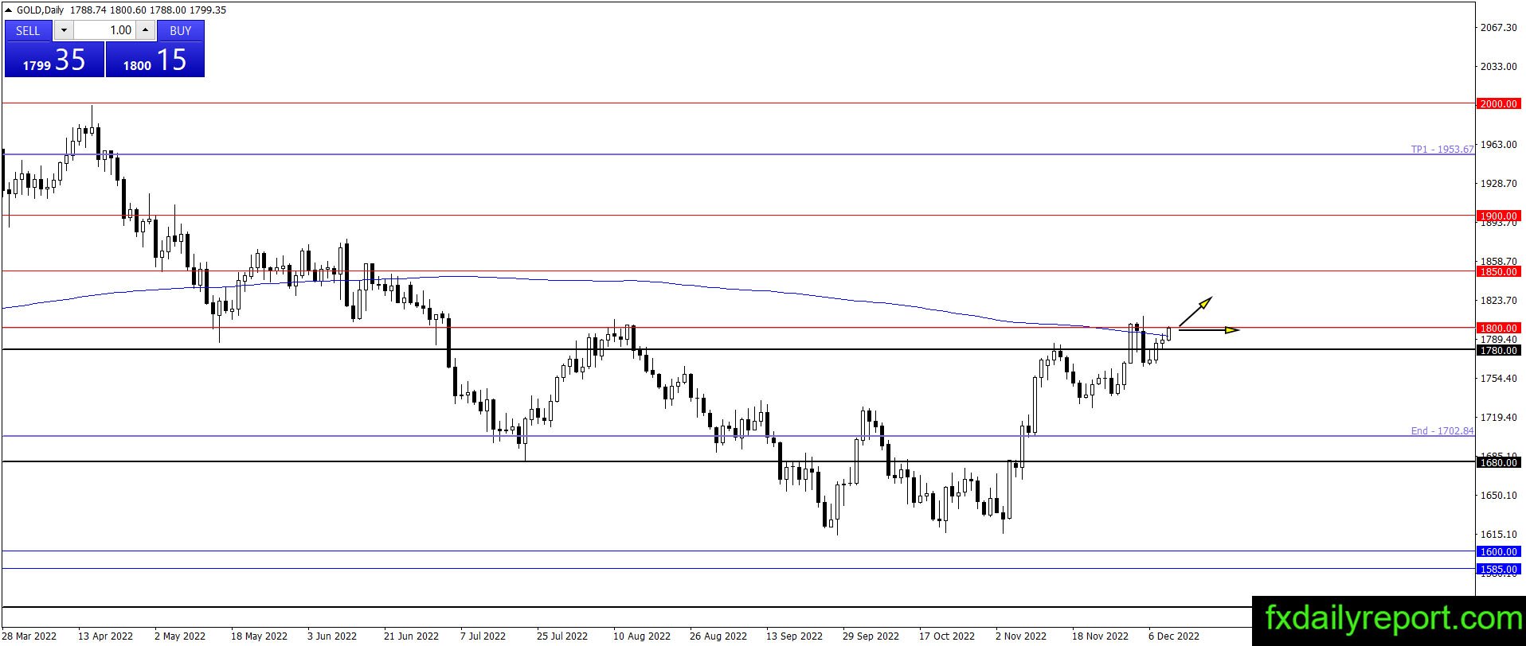Click the black 1780.00 price label
Image resolution: width=1526 pixels, height=646 pixels.
tap(1498, 350)
